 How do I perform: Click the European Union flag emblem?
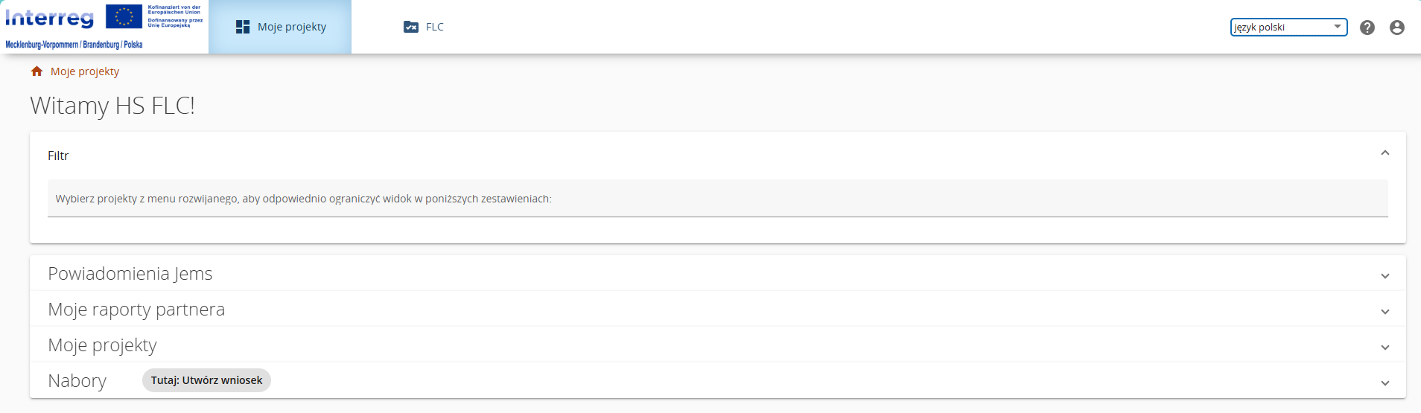124,16
